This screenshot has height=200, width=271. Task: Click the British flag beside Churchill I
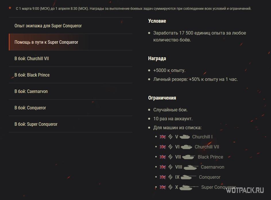click(x=163, y=137)
